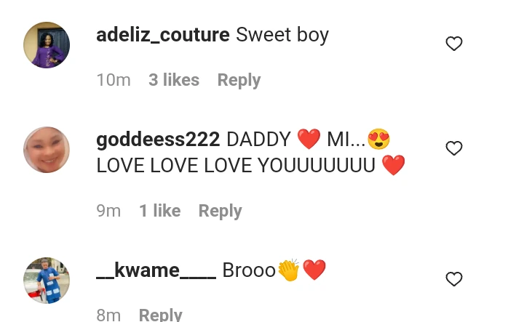The width and height of the screenshot is (524, 322).
Task: Open adeliz_couture's profile picture
Action: 47,45
